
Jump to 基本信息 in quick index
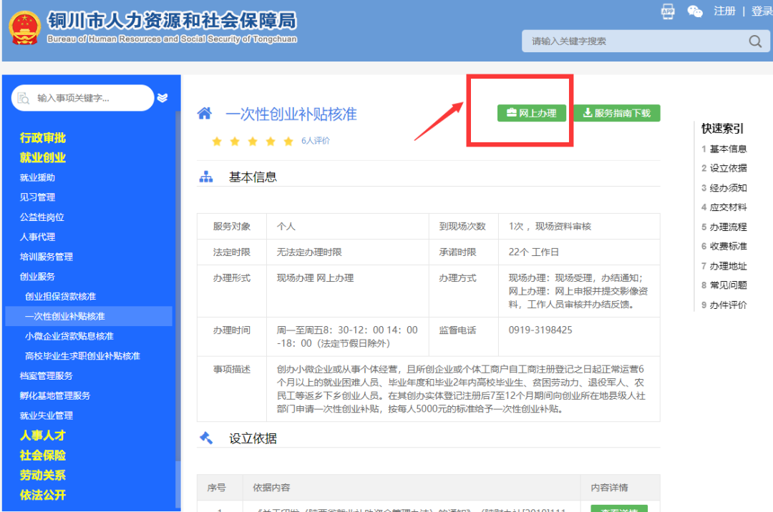728,149
